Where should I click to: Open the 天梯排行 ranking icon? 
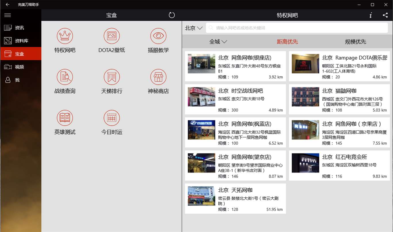[x=112, y=77]
